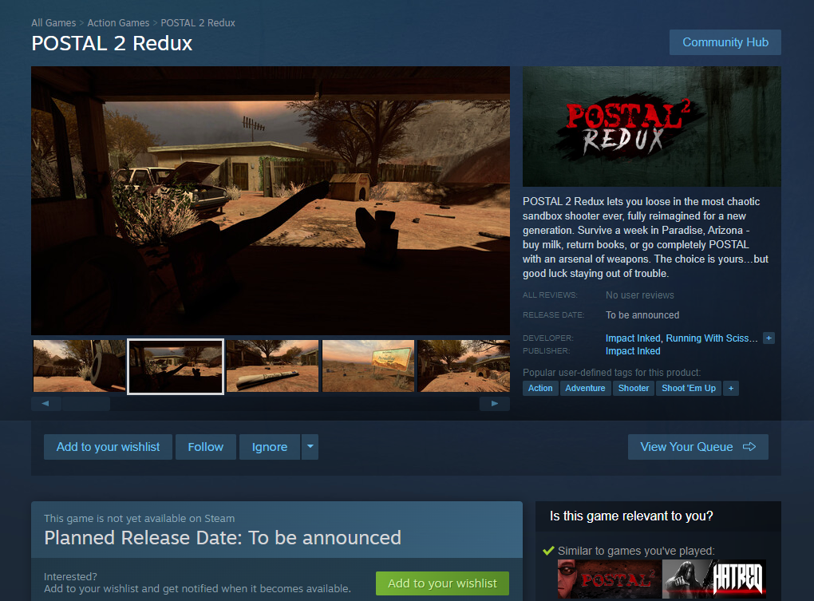814x601 pixels.
Task: Follow this game
Action: click(206, 447)
